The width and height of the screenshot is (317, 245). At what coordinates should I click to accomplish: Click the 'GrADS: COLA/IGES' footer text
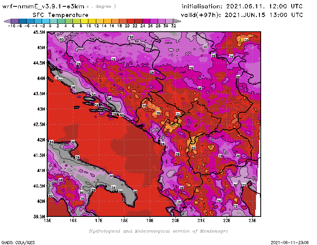pyautogui.click(x=18, y=243)
